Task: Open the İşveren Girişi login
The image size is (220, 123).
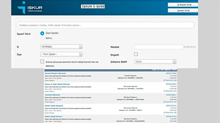Action: [183, 10]
